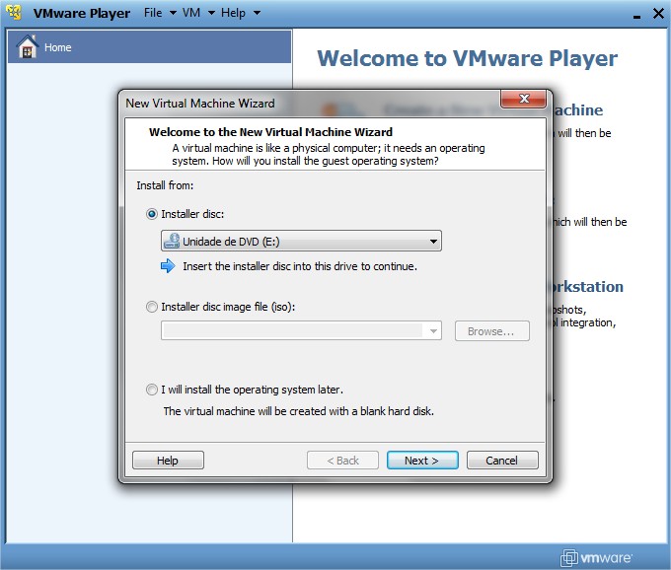The width and height of the screenshot is (671, 570).
Task: Select the Installer disc radio button
Action: point(152,214)
